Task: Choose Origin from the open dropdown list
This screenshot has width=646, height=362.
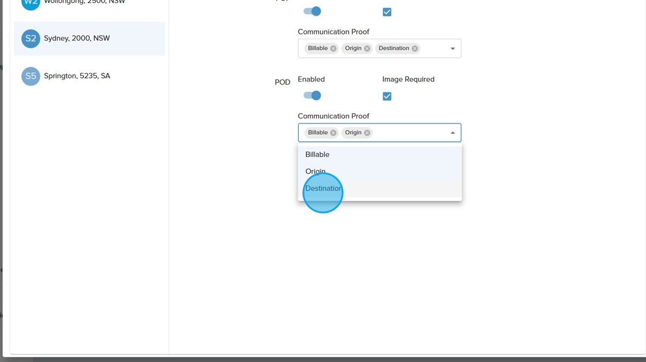Action: [316, 171]
